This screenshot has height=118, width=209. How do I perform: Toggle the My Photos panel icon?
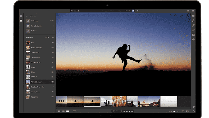(21, 21)
